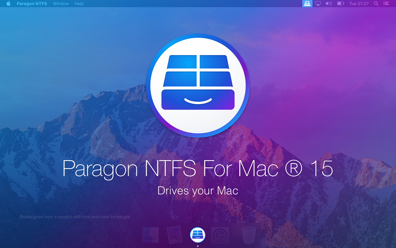Open System Preferences from the Dock

(220, 235)
